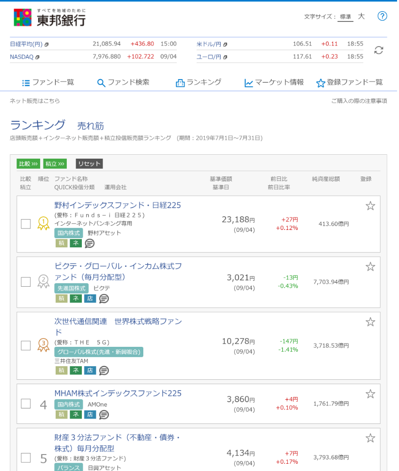Check compare box for 財産3分法ファンド
Viewport: 399px width, 471px height.
tap(26, 458)
